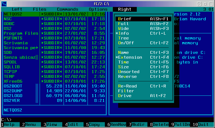Click the FC/2 system menu icon in title bar
Screen dimensions: 215x128
click(4, 4)
